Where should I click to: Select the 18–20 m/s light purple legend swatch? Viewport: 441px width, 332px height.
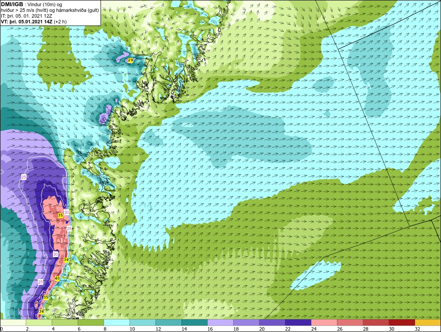247,322
